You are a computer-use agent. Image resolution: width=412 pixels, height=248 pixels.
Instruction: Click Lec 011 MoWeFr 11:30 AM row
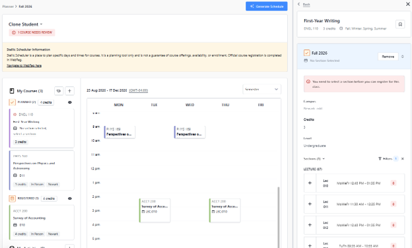click(x=354, y=204)
